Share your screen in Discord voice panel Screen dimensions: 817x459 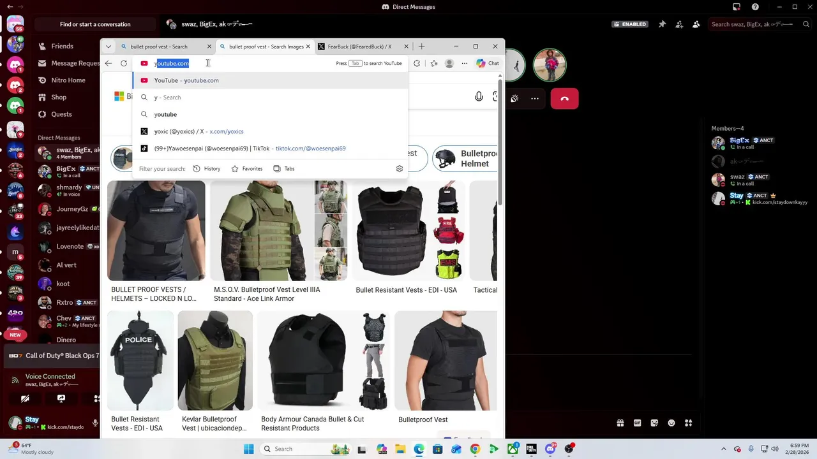click(61, 398)
